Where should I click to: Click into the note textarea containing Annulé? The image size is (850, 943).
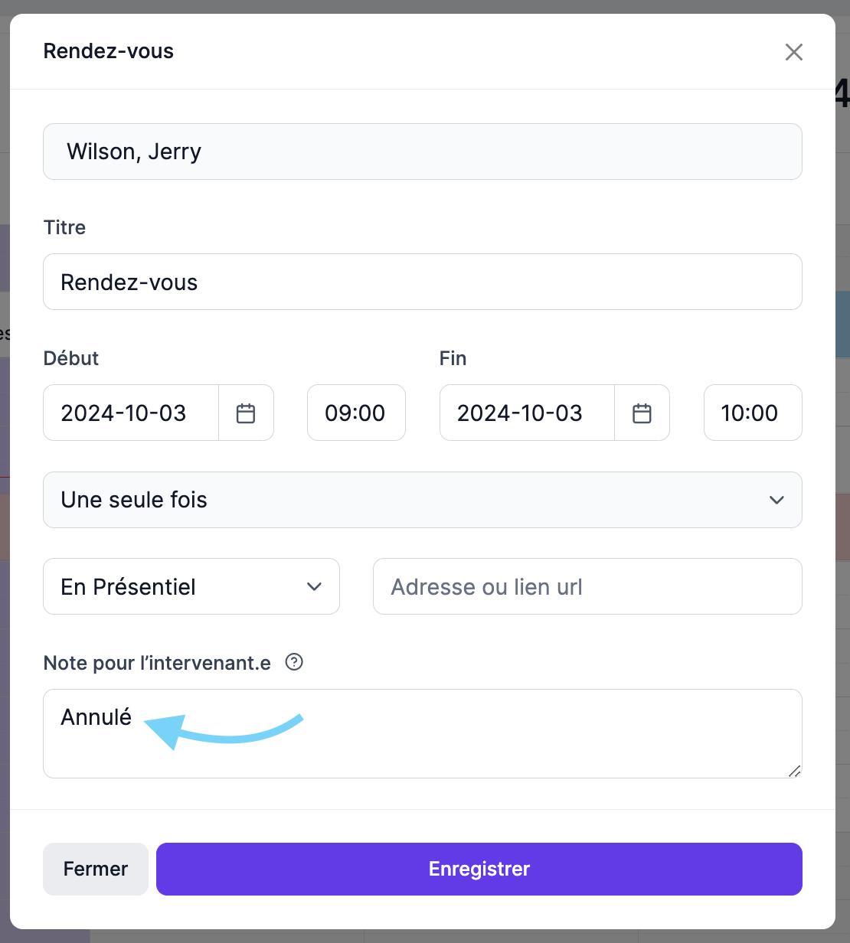(423, 733)
